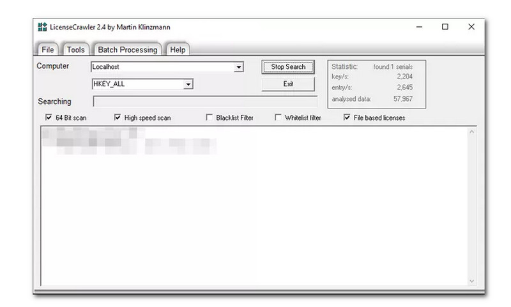Image resolution: width=511 pixels, height=307 pixels.
Task: Minimize the LicenseCrawler window
Action: pyautogui.click(x=420, y=27)
